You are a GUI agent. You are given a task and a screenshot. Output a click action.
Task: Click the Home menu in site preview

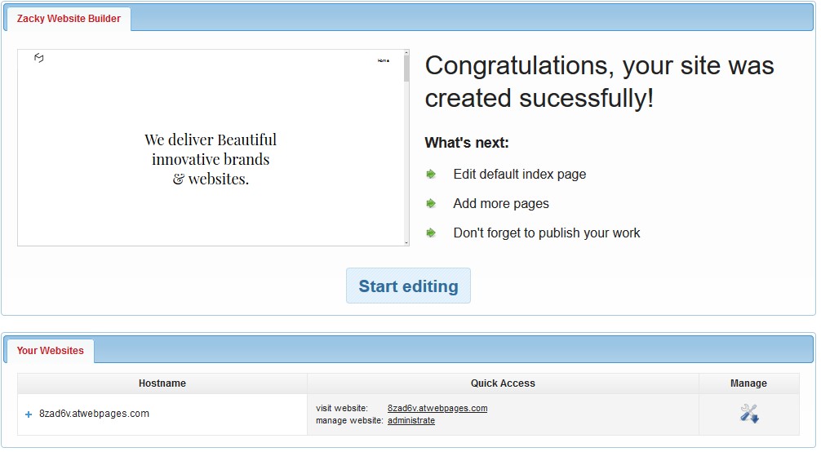tap(384, 60)
